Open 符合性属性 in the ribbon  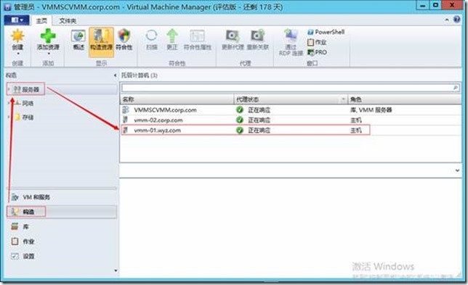197,40
